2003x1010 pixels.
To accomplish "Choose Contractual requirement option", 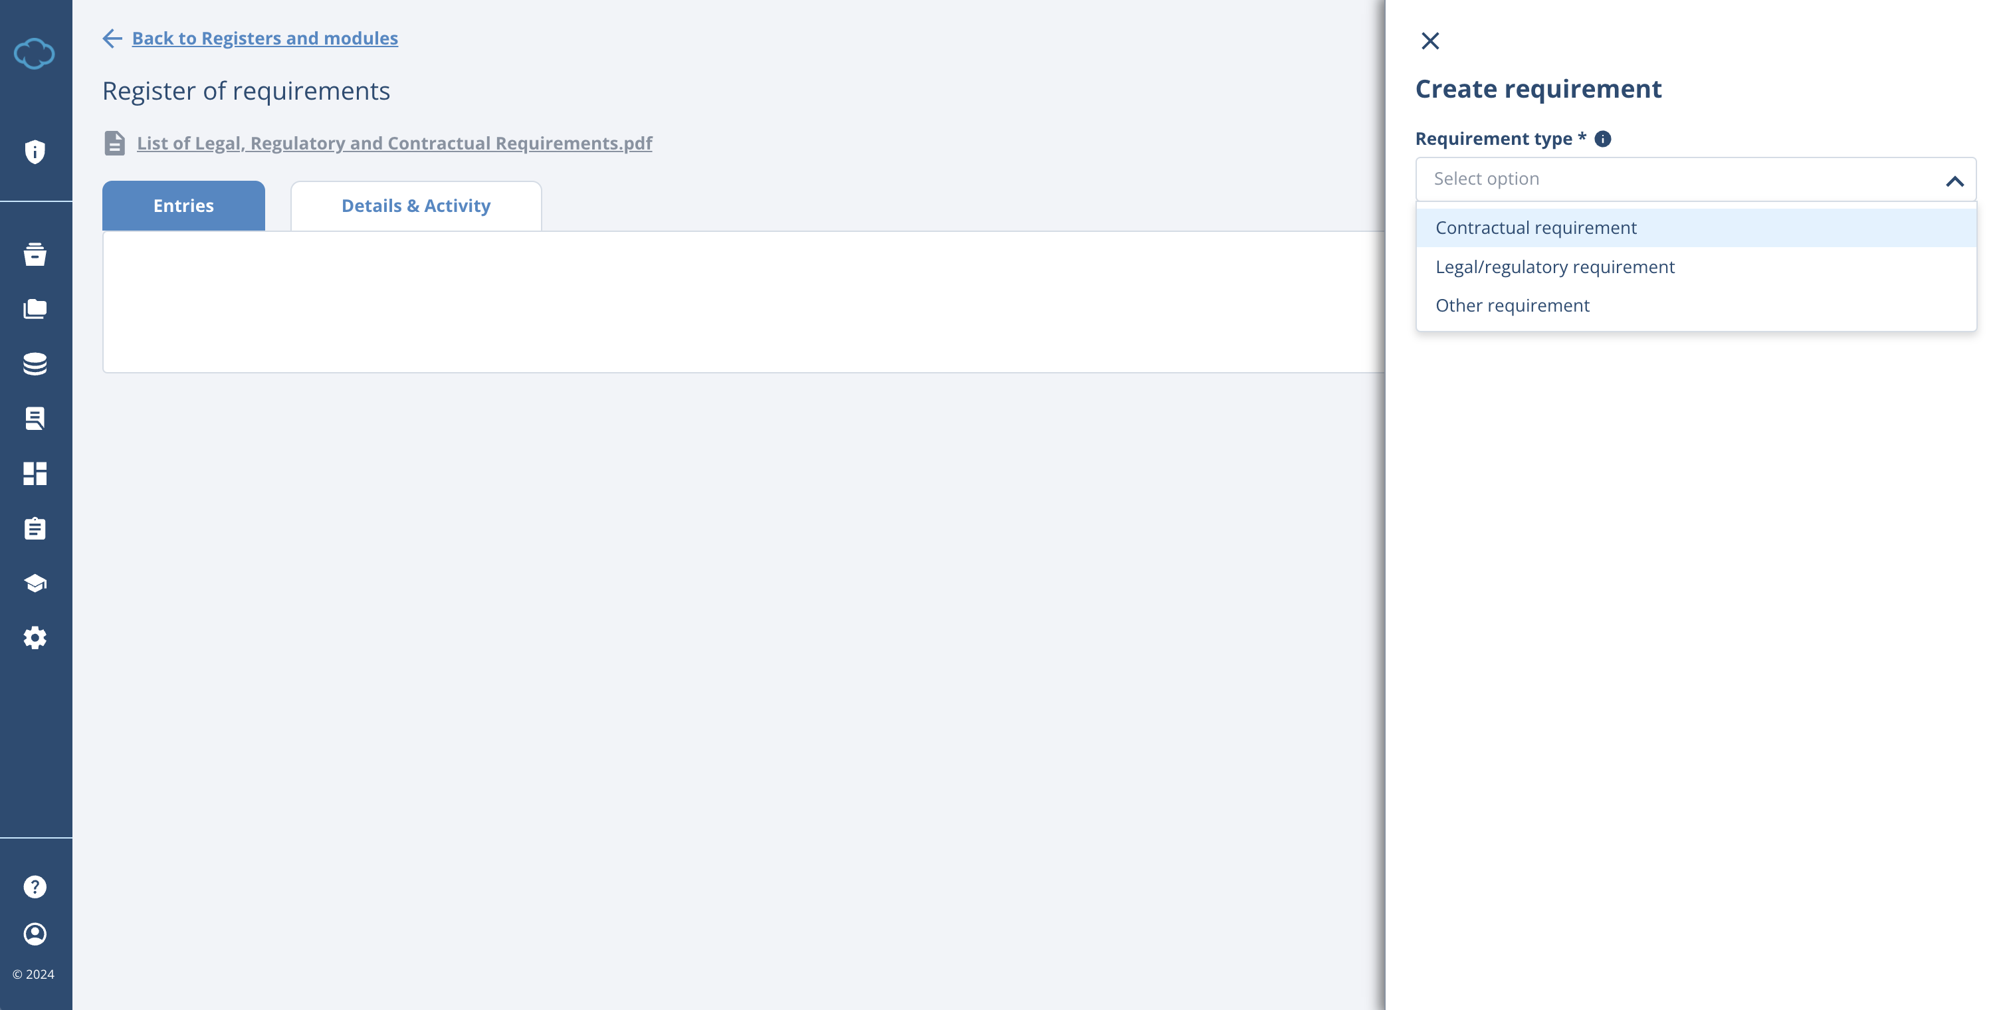I will (x=1536, y=228).
